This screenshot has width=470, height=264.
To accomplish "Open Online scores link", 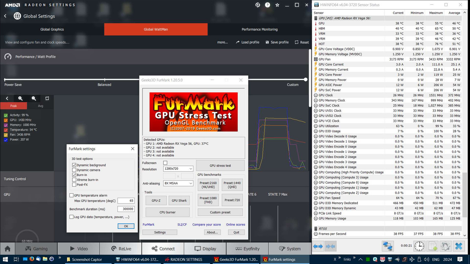I will pyautogui.click(x=235, y=224).
